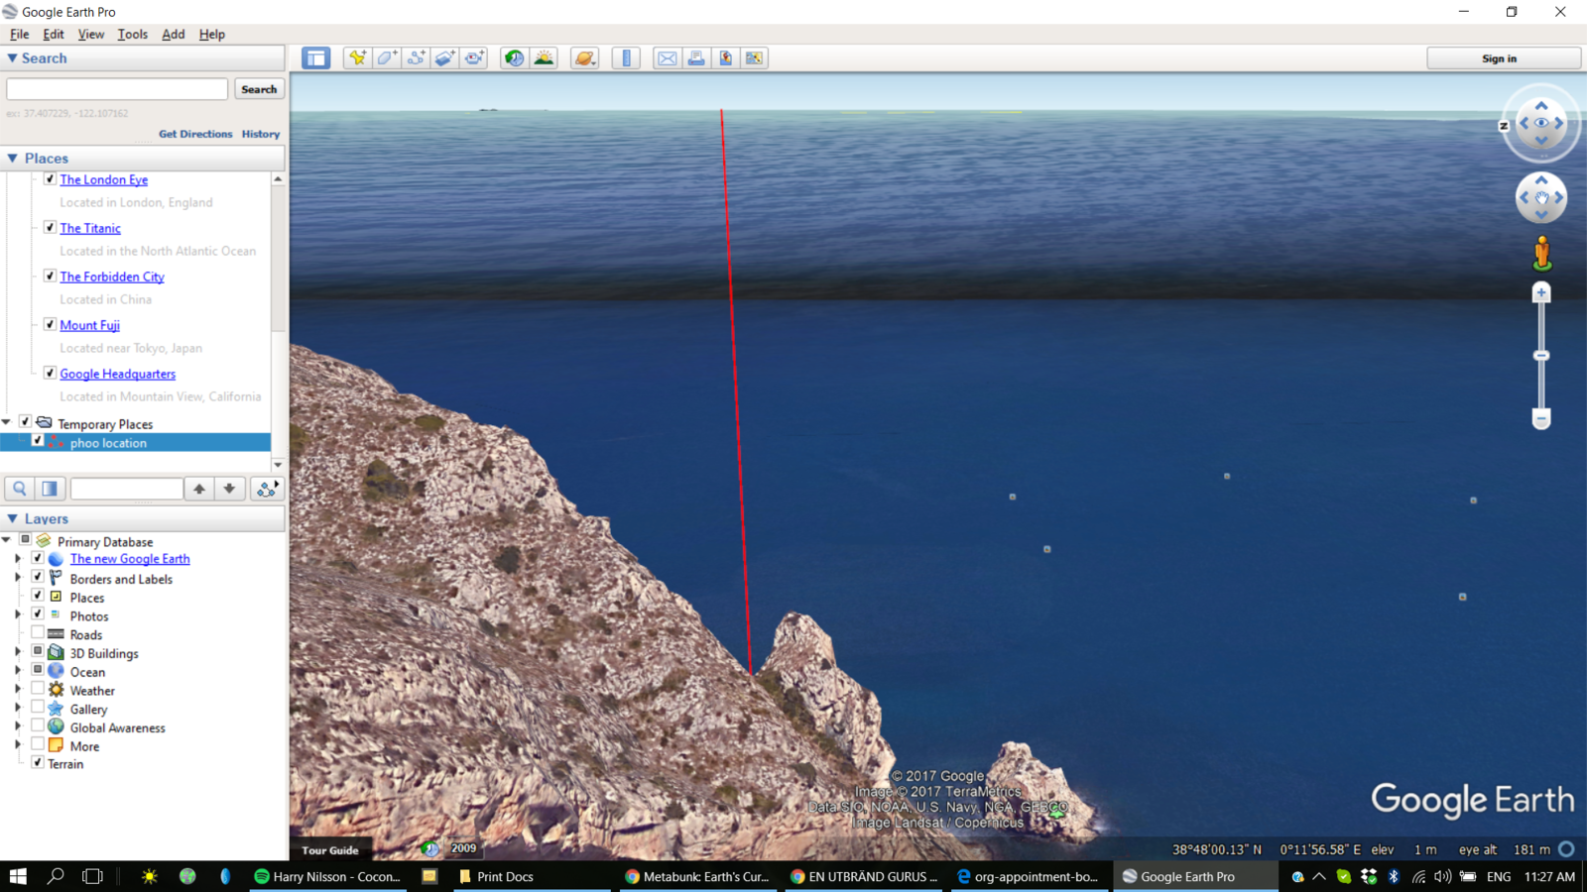Uncheck the Terrain layer checkbox

[38, 763]
